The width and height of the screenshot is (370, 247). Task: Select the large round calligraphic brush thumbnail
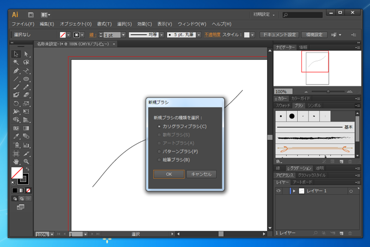tap(292, 116)
